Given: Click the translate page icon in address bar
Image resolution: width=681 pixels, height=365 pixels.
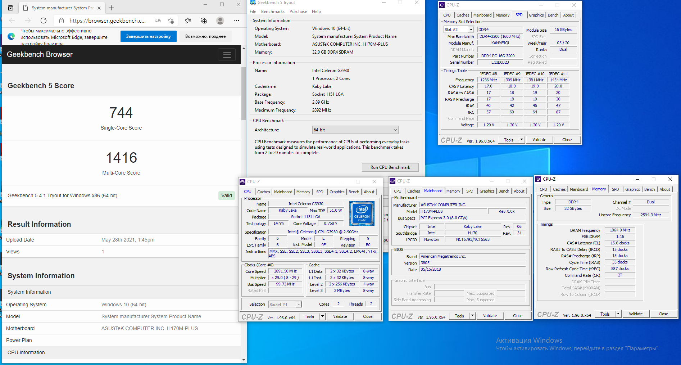Looking at the screenshot, I should [158, 21].
